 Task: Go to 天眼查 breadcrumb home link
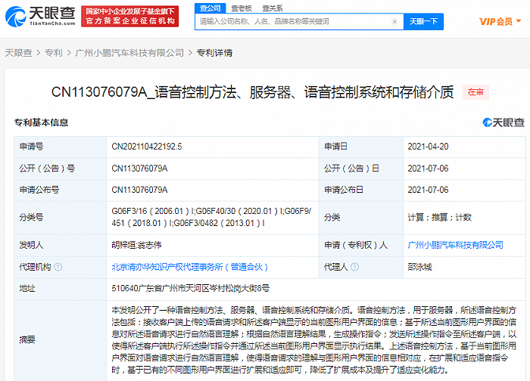[18, 53]
